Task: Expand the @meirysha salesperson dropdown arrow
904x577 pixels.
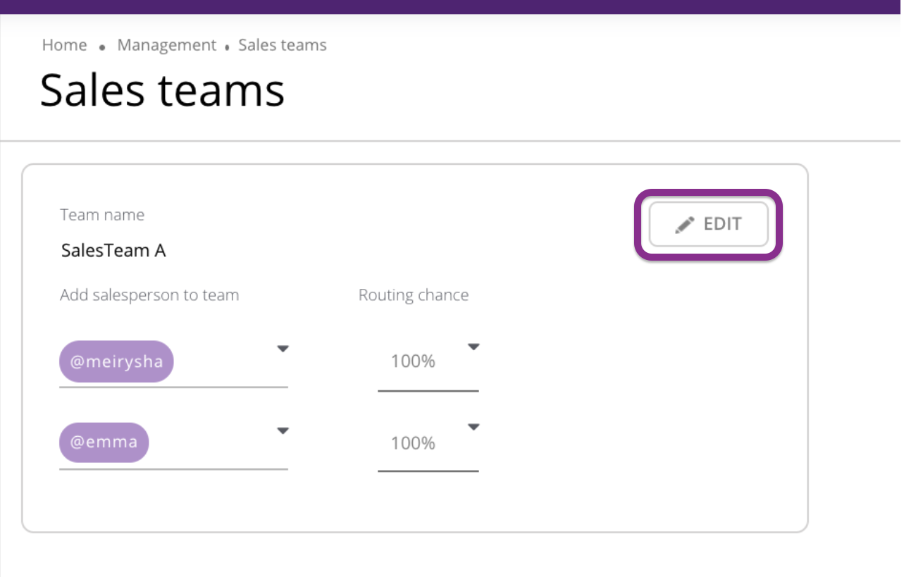Action: 283,349
